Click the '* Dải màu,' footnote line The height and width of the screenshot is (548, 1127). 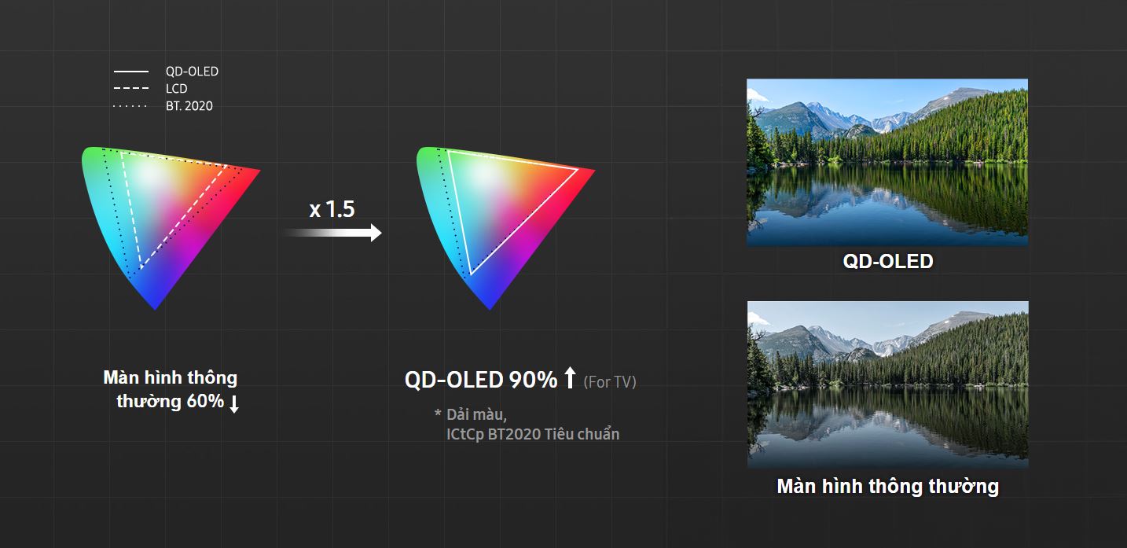(x=471, y=414)
